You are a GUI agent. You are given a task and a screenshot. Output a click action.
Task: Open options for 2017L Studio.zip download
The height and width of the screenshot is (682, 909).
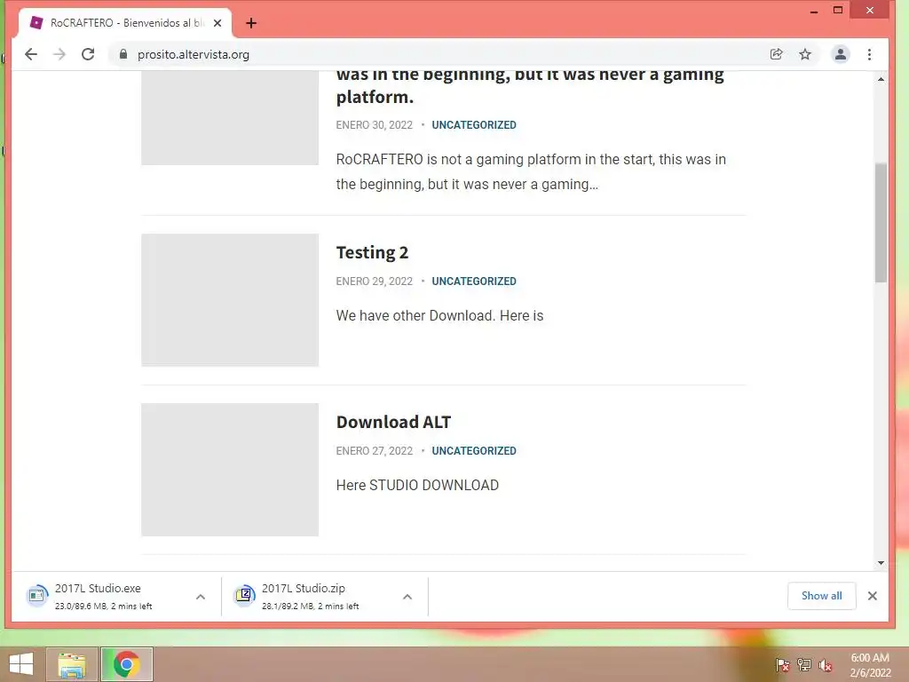coord(407,597)
